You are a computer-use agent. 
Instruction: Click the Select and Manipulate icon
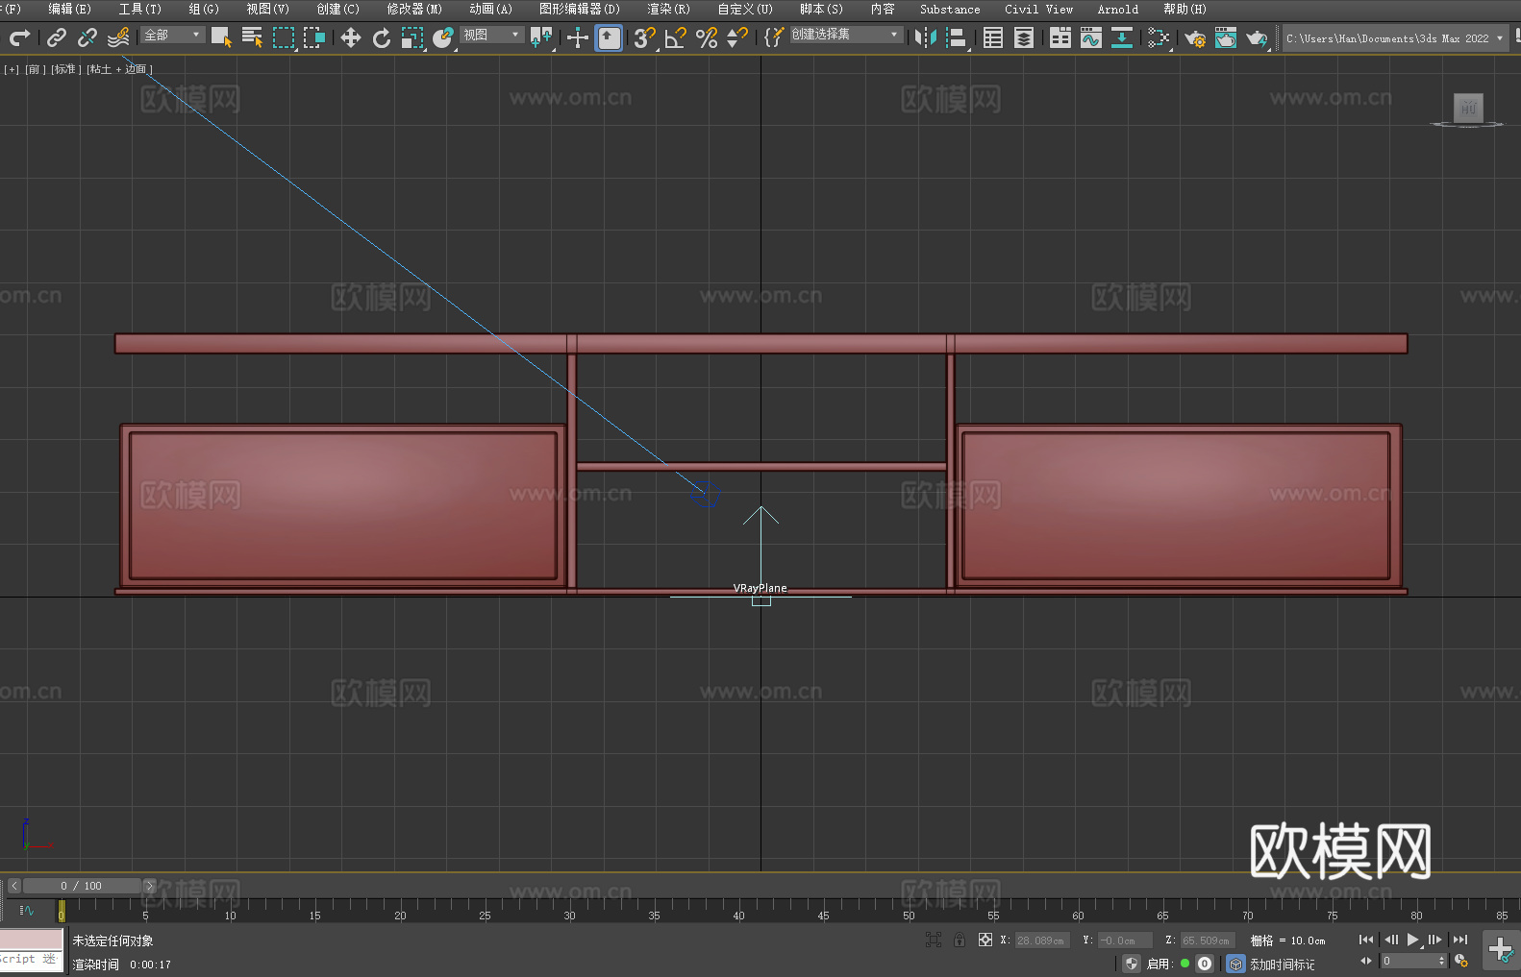click(x=578, y=37)
